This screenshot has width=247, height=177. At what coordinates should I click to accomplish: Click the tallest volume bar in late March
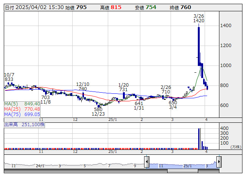pos(199,139)
